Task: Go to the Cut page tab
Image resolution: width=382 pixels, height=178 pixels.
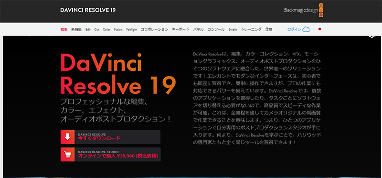Action: 97,29
